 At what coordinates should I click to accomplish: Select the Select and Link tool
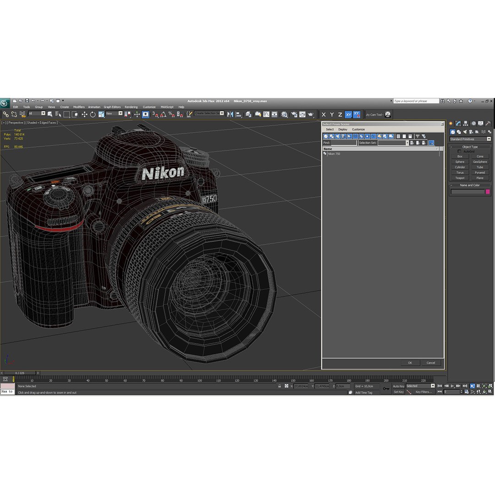pos(5,114)
